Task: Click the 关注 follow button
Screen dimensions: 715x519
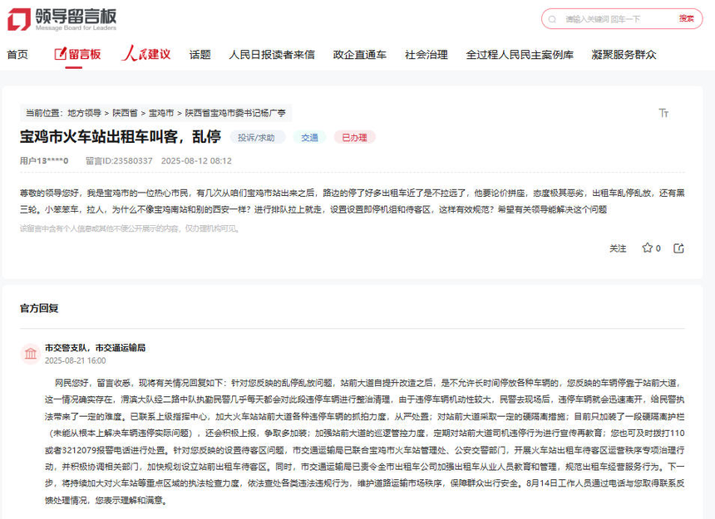Action: 618,248
